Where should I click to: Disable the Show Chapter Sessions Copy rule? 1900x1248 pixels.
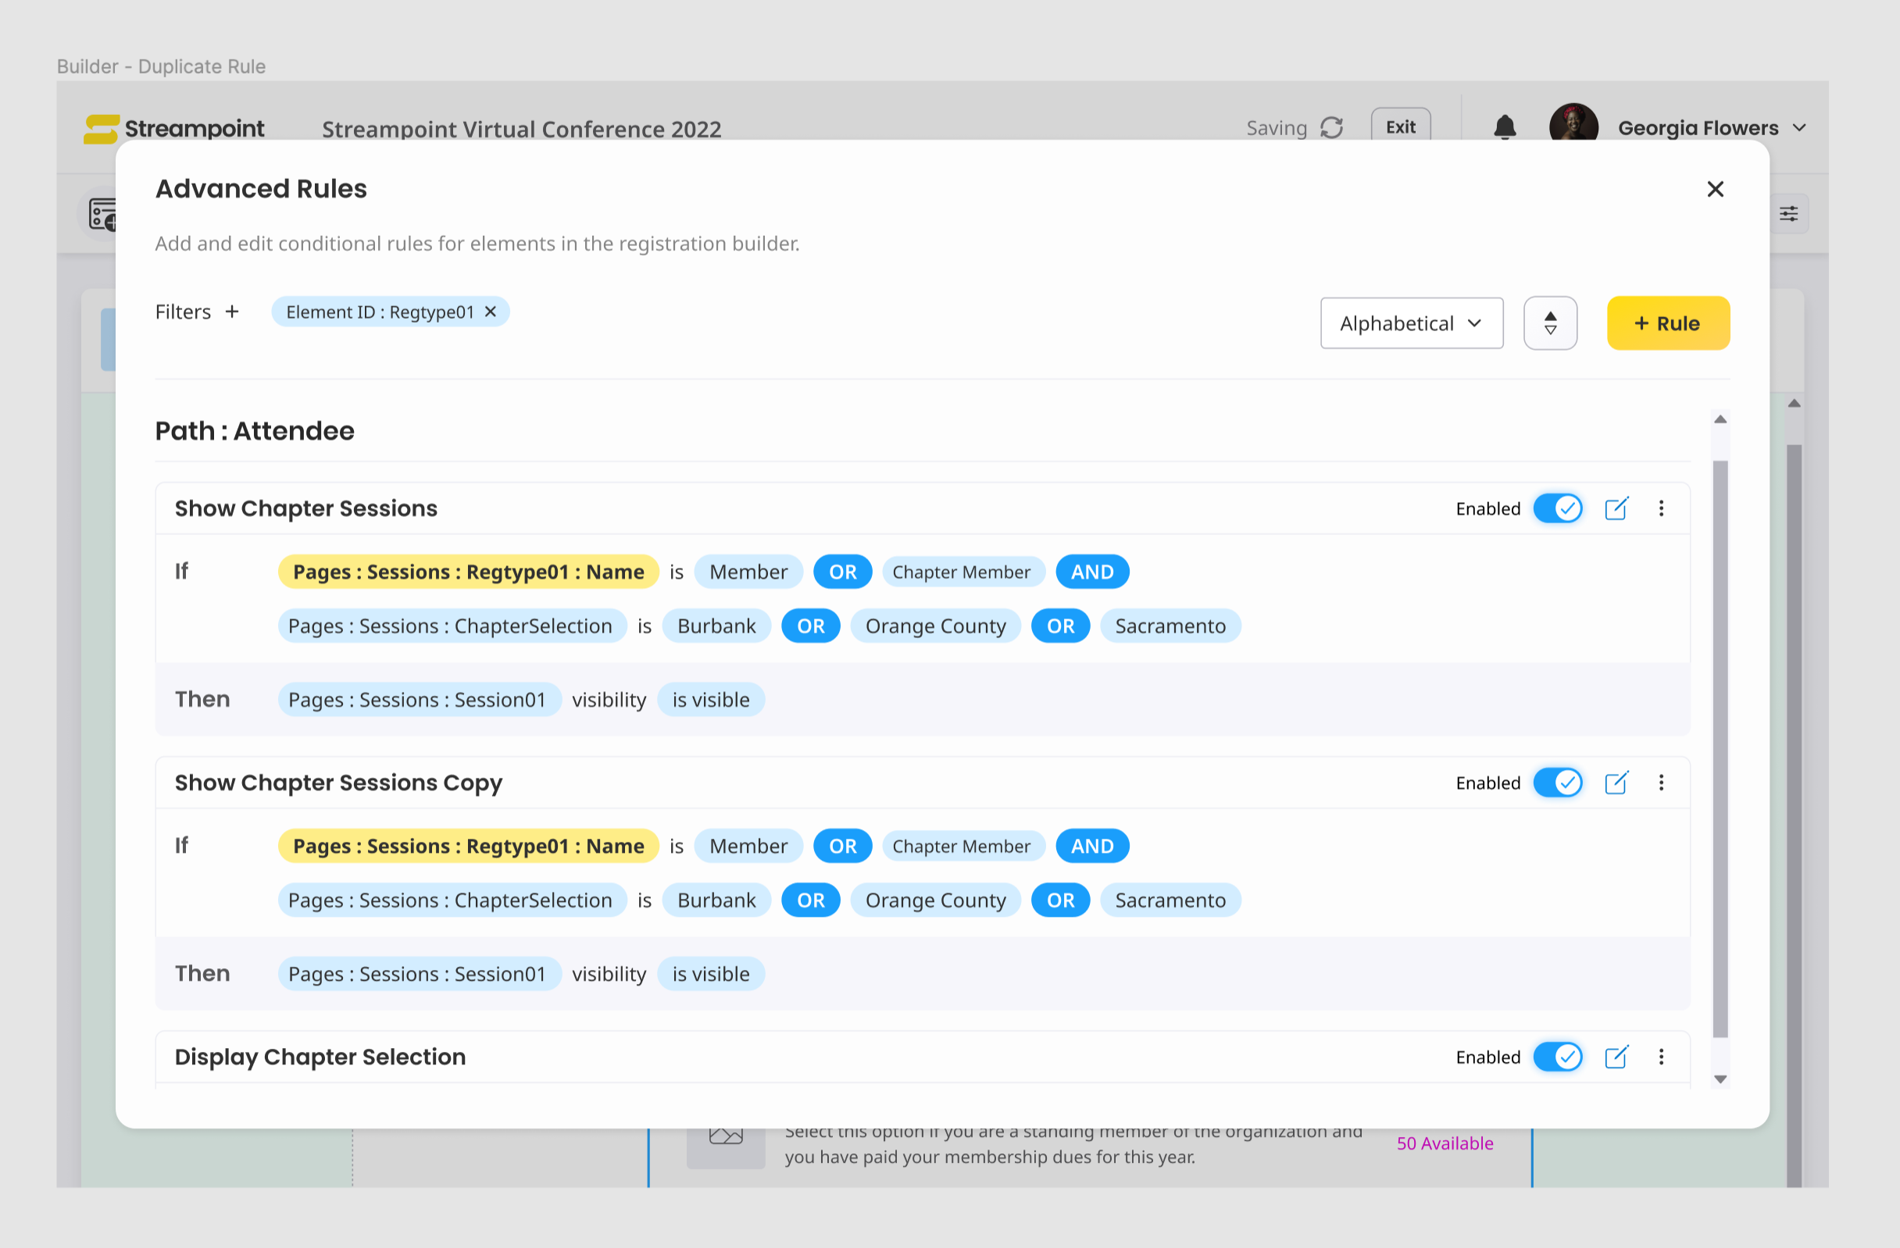pos(1558,783)
